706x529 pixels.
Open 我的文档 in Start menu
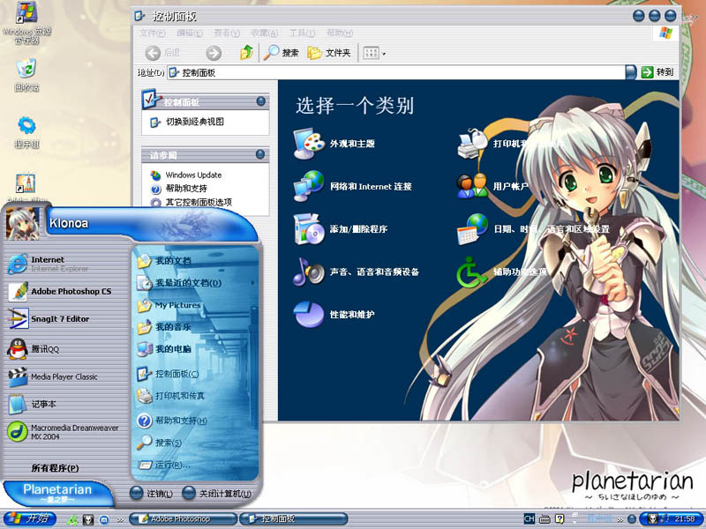click(x=195, y=260)
